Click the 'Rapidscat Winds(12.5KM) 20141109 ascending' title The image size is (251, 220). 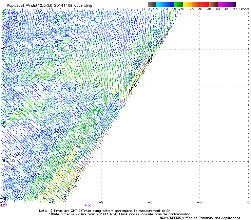coord(50,6)
